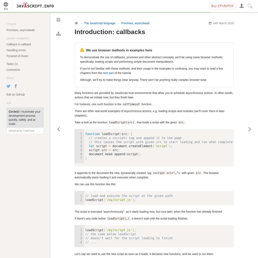This screenshot has height=258, width=258.
Task: Click 'function loadScript(src) {' code line
Action: [x=109, y=134]
